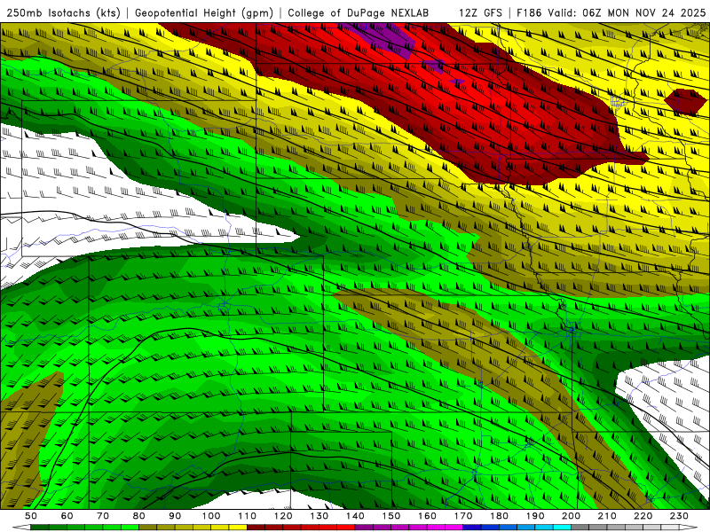
Task: Click the 'F186 Valid: 06Z MON NOV 24 2025' text
Action: click(x=611, y=12)
